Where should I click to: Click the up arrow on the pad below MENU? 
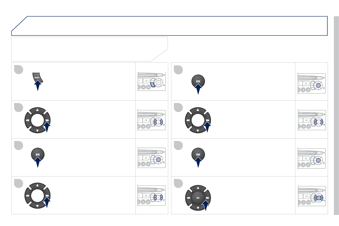pos(38,110)
